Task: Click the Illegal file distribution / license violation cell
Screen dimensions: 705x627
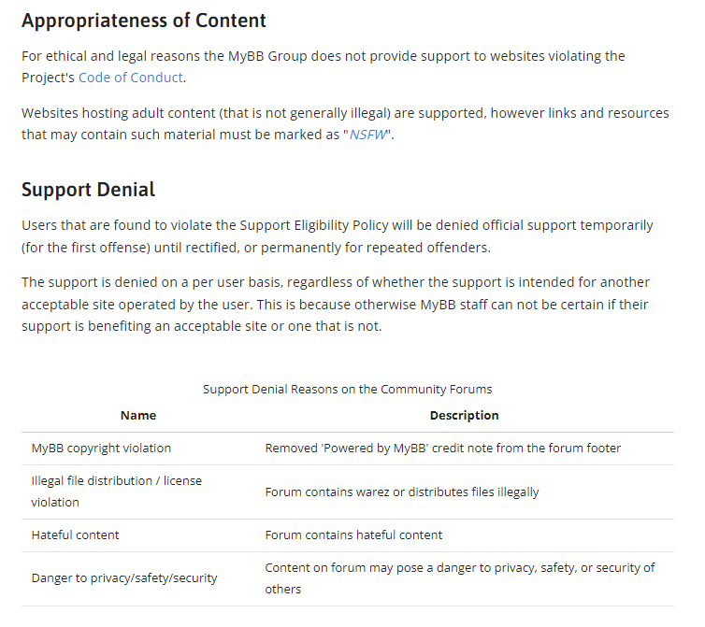Action: point(117,492)
